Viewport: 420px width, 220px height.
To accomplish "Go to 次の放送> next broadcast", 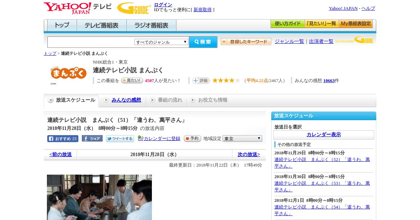I will pos(249,154).
